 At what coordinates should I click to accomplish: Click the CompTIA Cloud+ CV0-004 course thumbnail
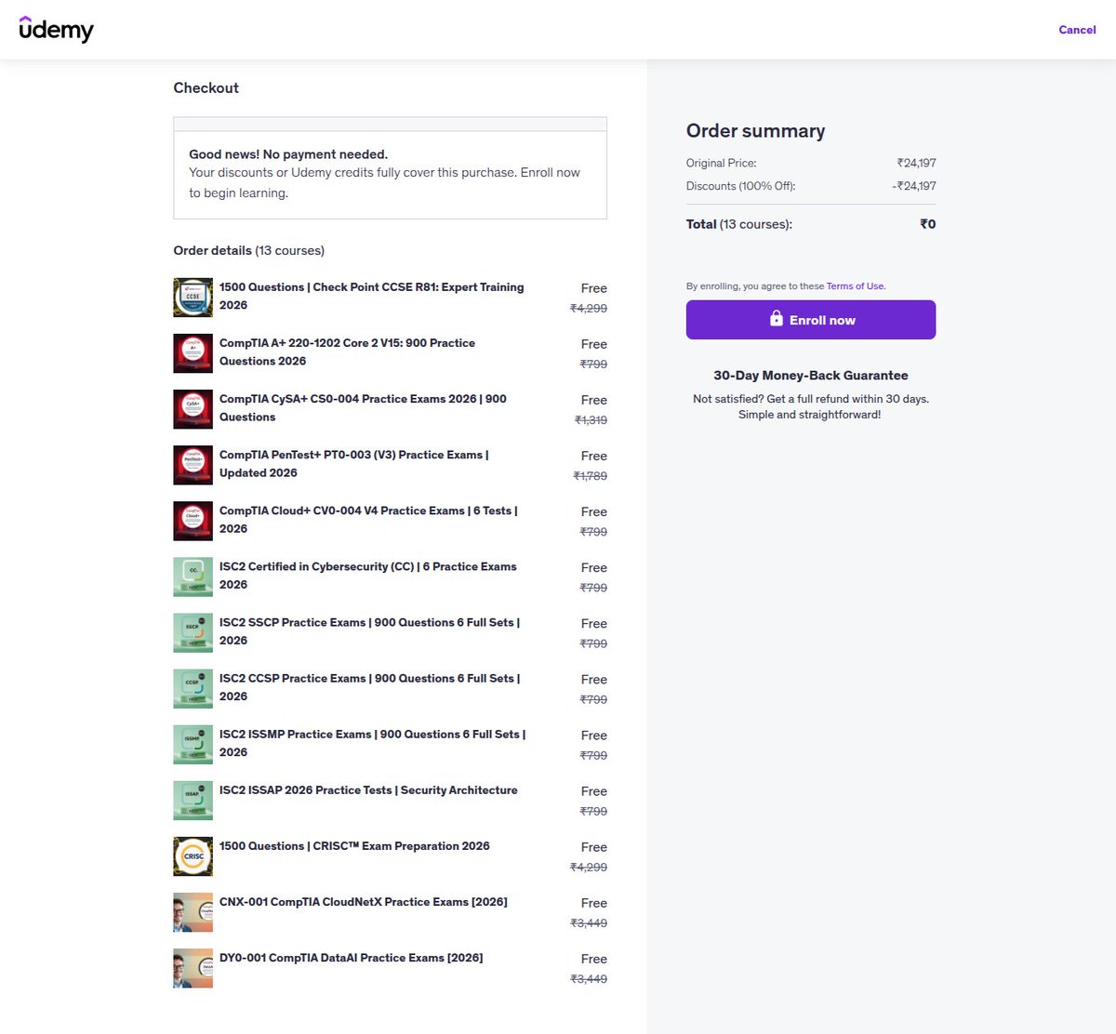(193, 521)
